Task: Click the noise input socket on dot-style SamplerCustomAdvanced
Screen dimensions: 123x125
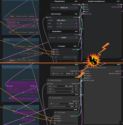Action: (85, 71)
